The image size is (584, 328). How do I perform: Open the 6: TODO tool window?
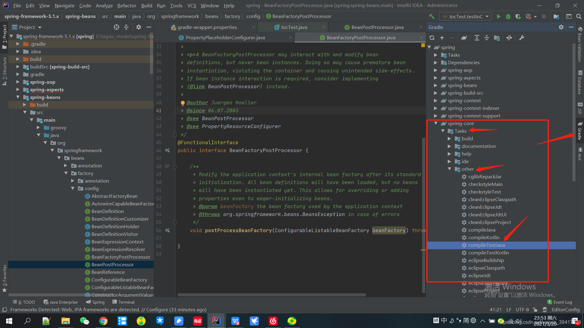tap(24, 302)
